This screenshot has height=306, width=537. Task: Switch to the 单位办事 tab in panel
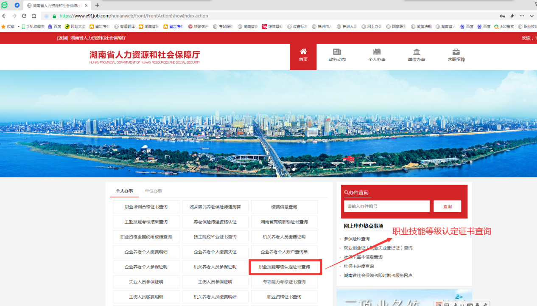[153, 191]
